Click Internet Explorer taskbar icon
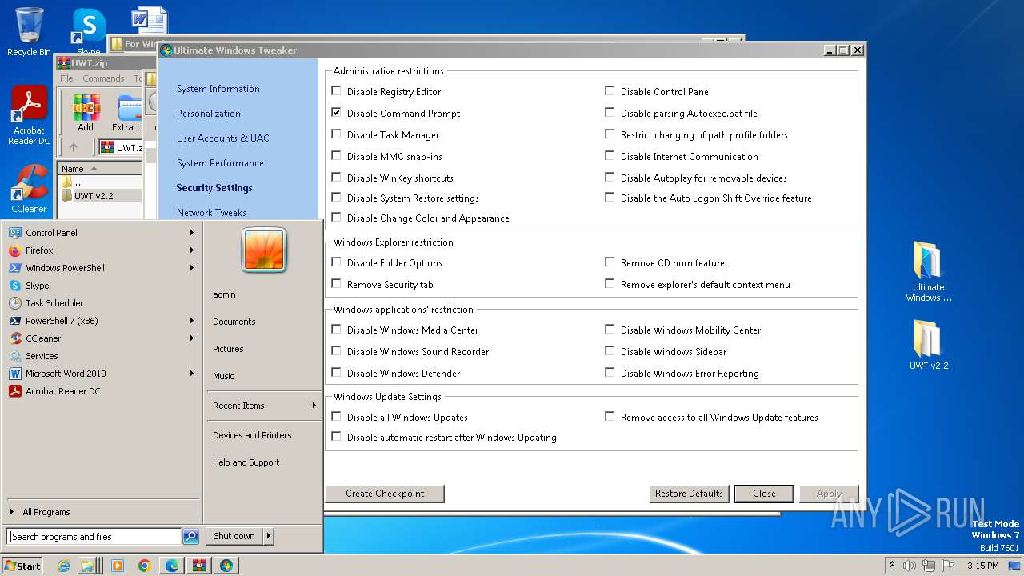The image size is (1024, 576). 63,566
